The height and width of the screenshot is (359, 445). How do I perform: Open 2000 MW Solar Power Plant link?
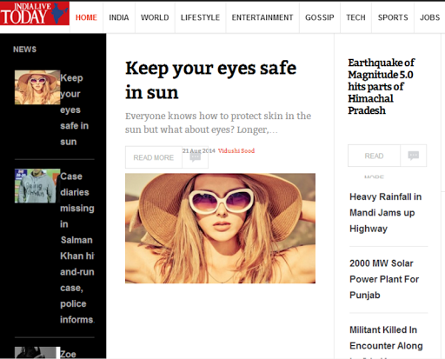click(x=384, y=279)
